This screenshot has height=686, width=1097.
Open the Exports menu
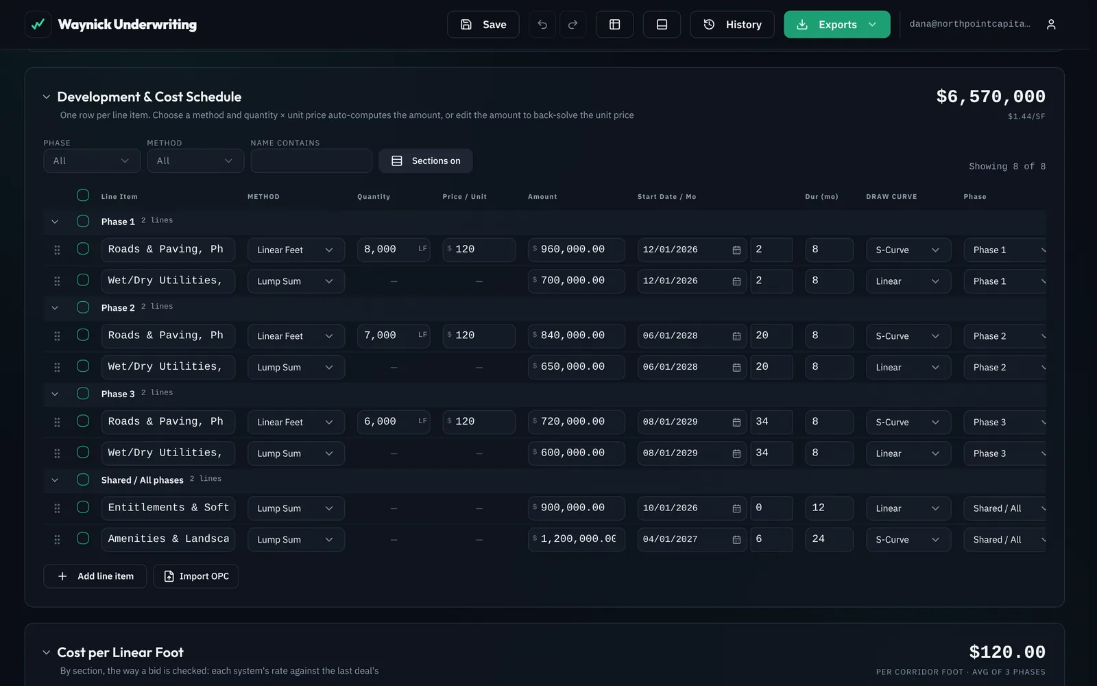[x=837, y=25]
